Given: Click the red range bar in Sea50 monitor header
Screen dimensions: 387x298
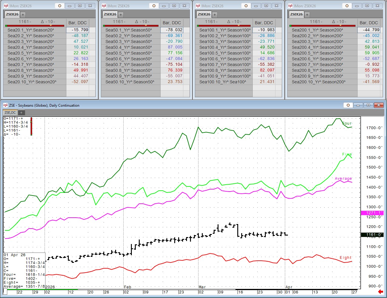Looking at the screenshot, I should pos(131,26).
